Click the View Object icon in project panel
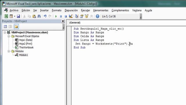Image resolution: width=186 pixels, height=105 pixels. [10, 27]
